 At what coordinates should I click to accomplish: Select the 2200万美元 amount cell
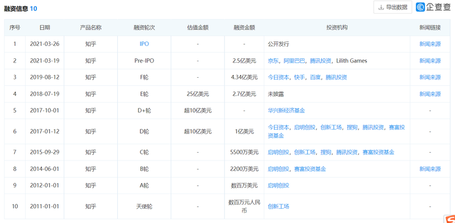(245, 169)
